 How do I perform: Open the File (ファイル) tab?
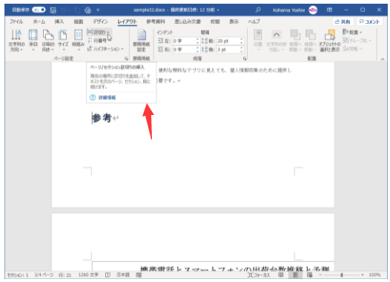16,22
